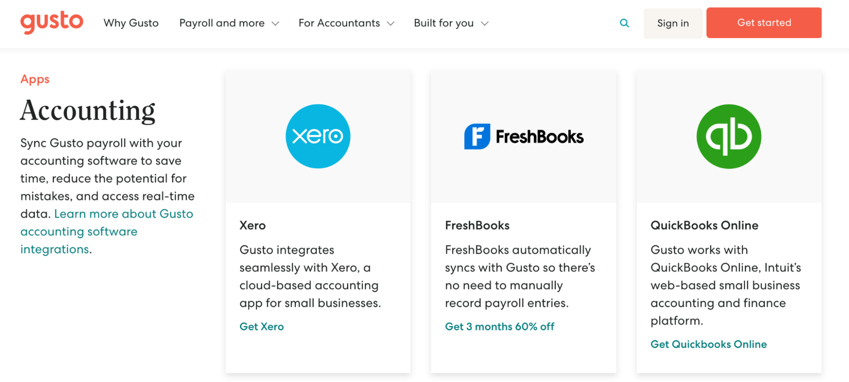Open the search icon
The width and height of the screenshot is (849, 382).
coord(624,23)
